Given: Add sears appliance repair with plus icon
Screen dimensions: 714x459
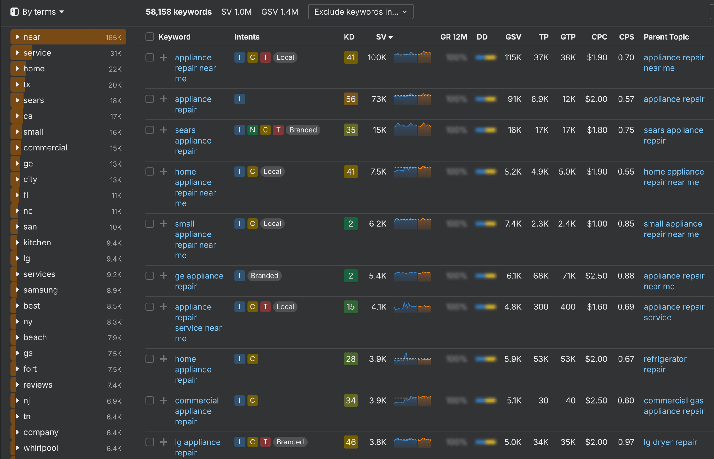Looking at the screenshot, I should [164, 130].
